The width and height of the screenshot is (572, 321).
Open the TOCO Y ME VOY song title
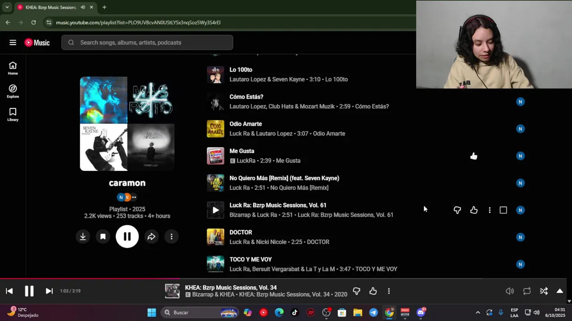(251, 259)
